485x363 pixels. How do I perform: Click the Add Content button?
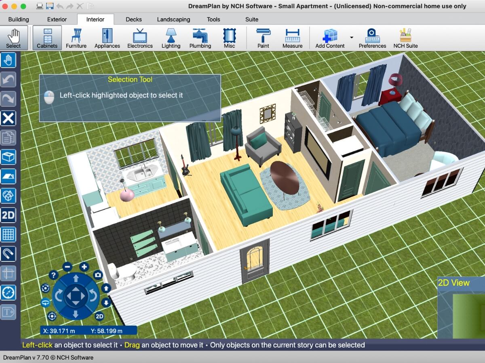pyautogui.click(x=330, y=38)
